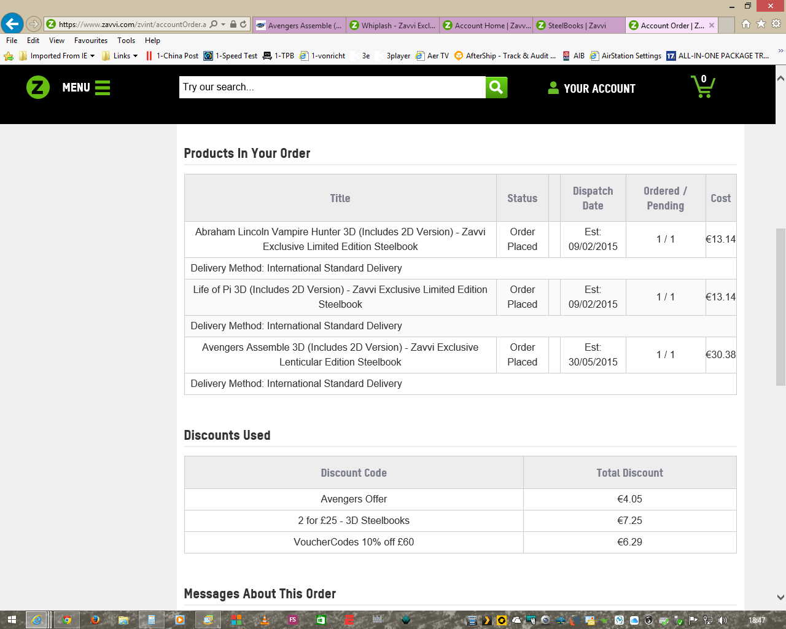Open the Tools menu
This screenshot has height=629, width=786.
pos(126,41)
